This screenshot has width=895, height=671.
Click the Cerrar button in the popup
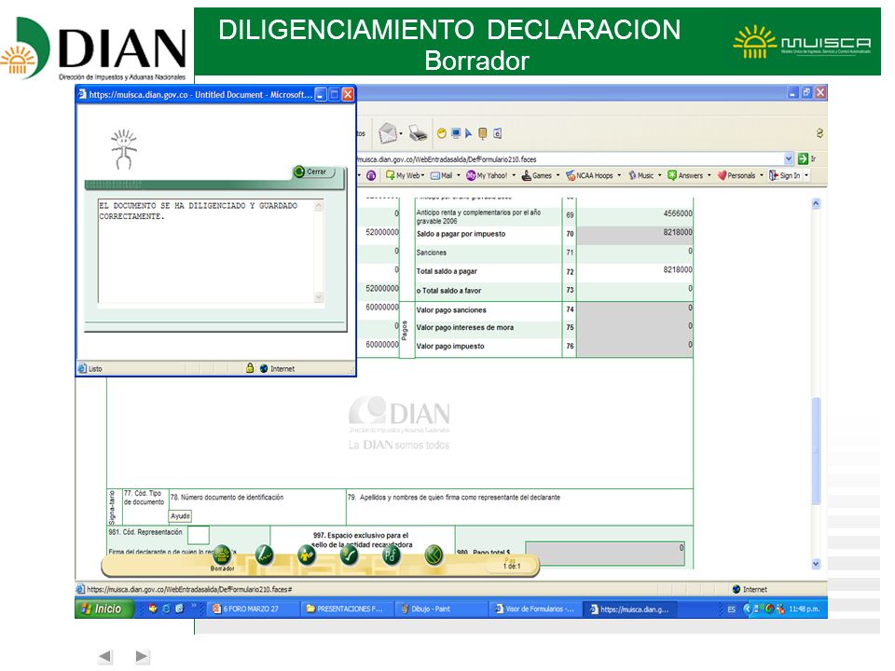click(312, 171)
